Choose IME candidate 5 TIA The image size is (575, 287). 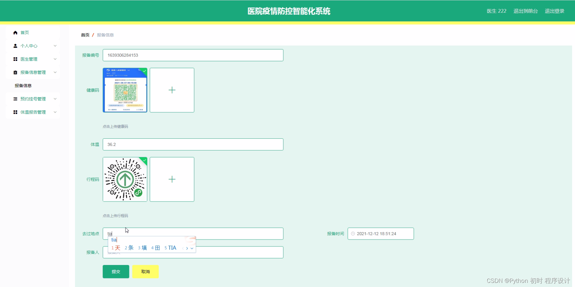click(x=171, y=248)
